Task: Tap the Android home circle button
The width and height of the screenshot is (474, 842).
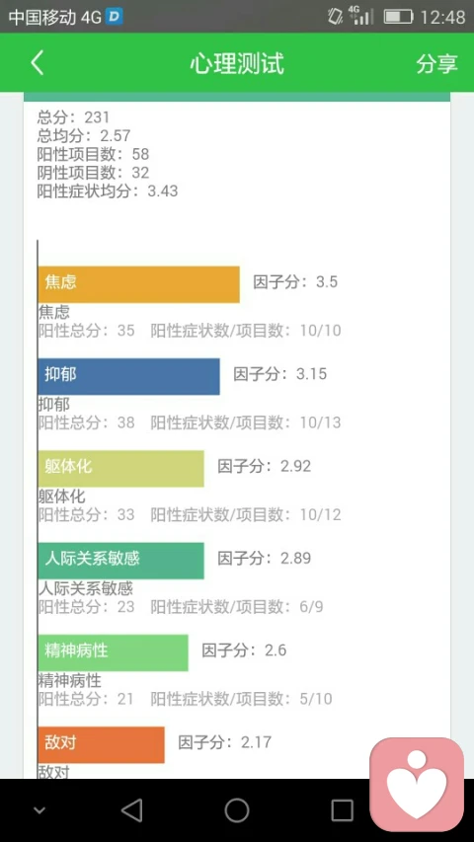Action: 236,810
